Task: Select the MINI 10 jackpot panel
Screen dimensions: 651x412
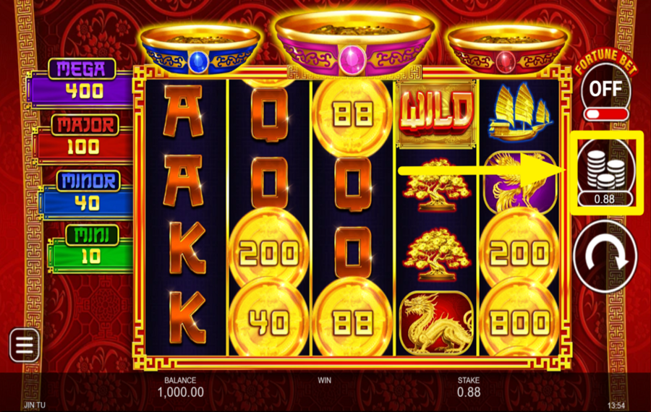Action: 91,248
